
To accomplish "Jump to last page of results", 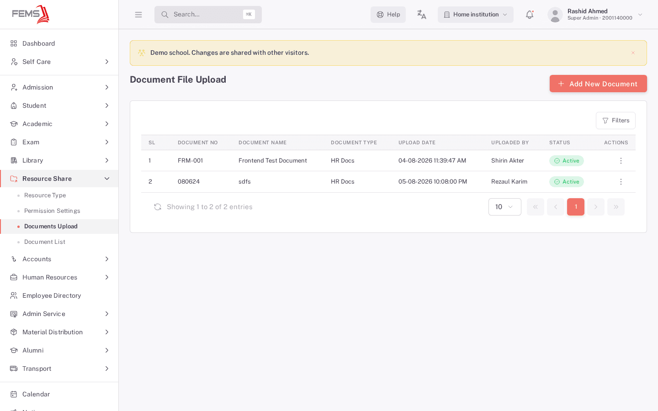I will coord(616,207).
